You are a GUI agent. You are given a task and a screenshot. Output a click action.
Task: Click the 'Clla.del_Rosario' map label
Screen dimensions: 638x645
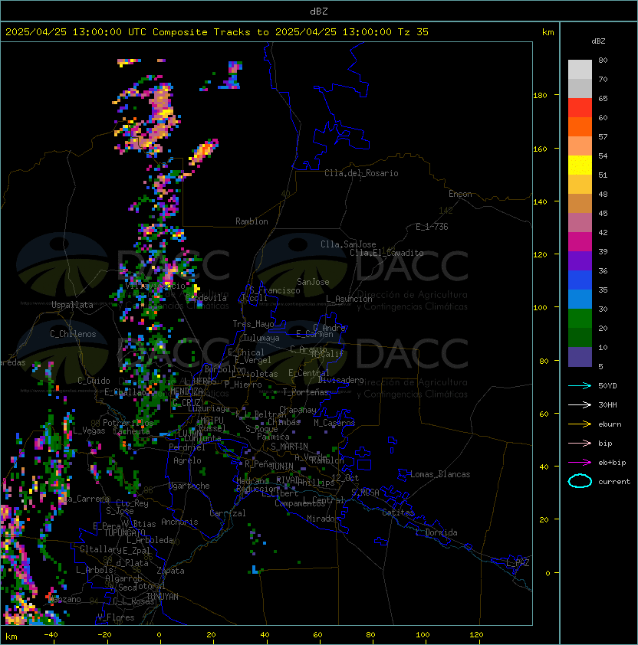pyautogui.click(x=361, y=173)
